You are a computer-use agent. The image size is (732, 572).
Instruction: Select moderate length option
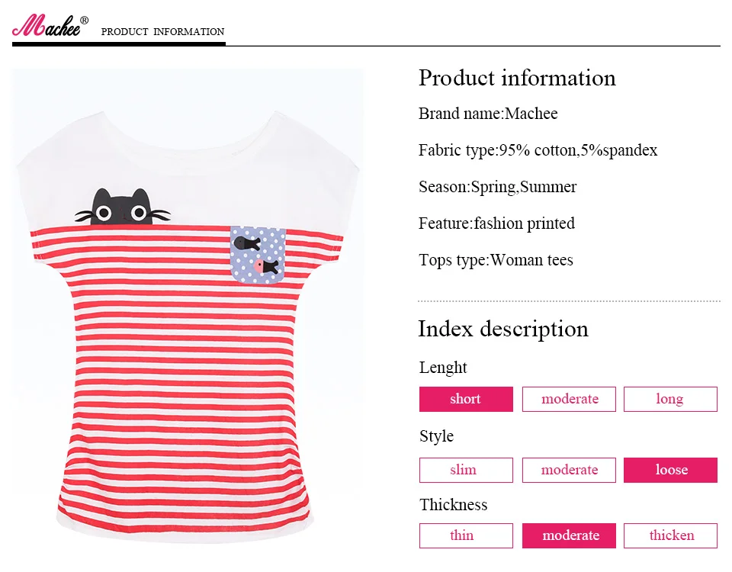click(x=569, y=399)
